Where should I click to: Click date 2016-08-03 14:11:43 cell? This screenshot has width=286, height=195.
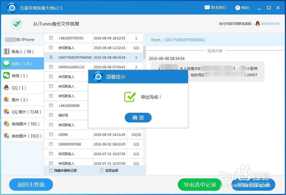pos(110,135)
